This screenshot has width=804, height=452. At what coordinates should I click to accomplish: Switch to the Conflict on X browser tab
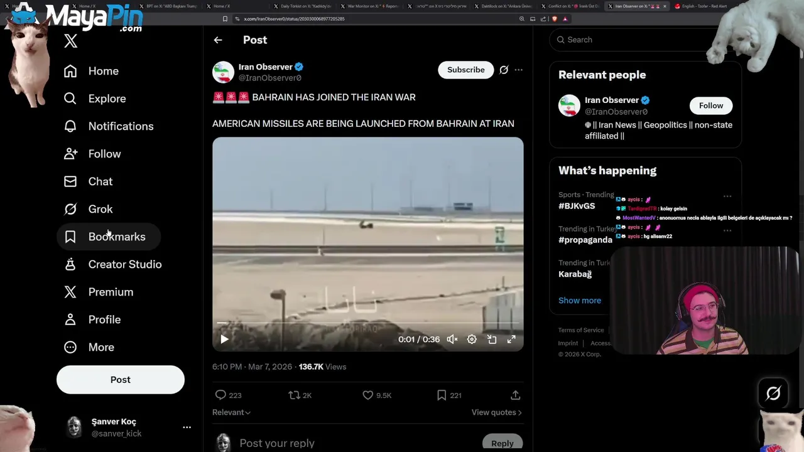pyautogui.click(x=570, y=6)
